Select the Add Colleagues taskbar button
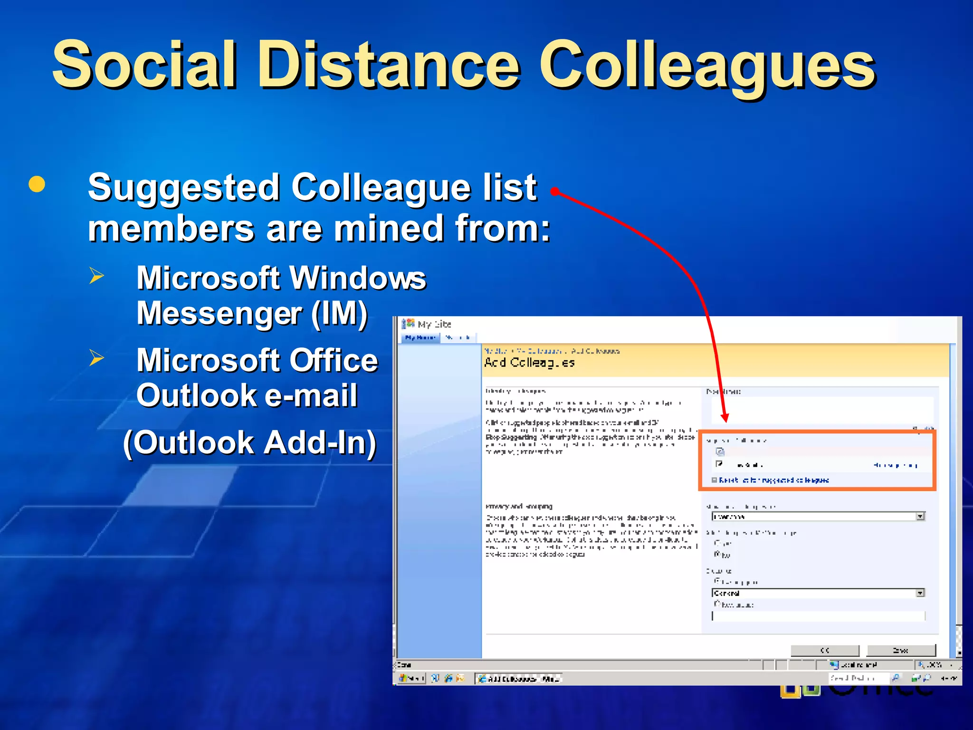973x730 pixels. (x=518, y=679)
